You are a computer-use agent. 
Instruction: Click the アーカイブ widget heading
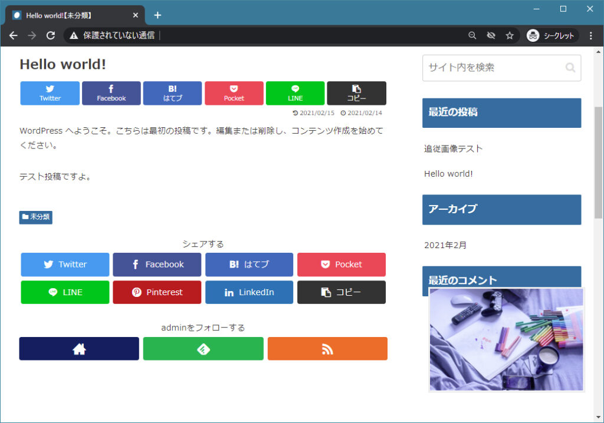(x=501, y=210)
